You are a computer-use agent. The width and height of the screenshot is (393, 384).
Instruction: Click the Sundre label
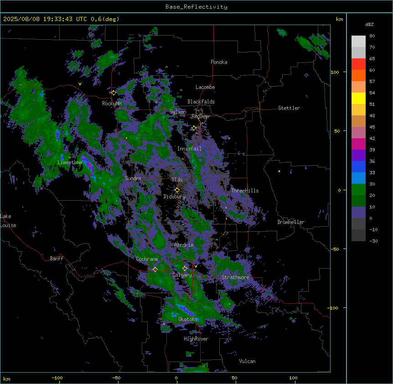pos(133,178)
